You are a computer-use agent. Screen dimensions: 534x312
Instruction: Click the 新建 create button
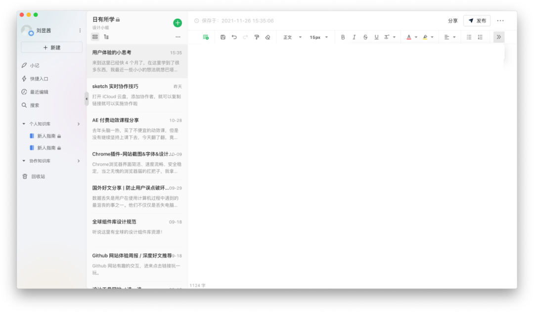(52, 47)
